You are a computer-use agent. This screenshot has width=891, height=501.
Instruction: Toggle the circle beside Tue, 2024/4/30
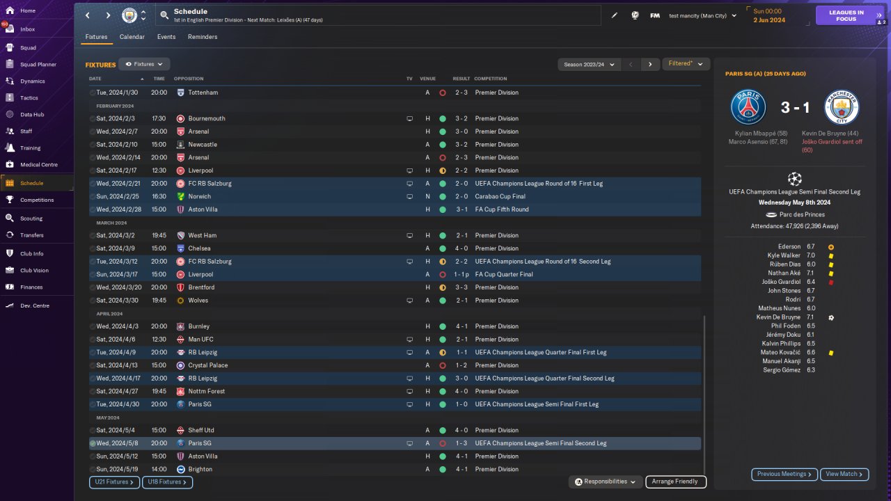click(x=93, y=404)
